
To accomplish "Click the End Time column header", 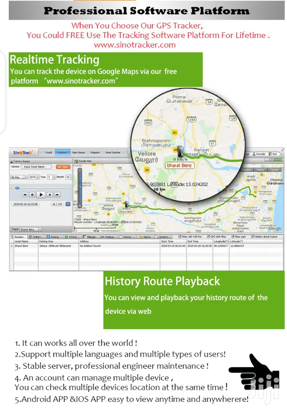I will (200, 242).
